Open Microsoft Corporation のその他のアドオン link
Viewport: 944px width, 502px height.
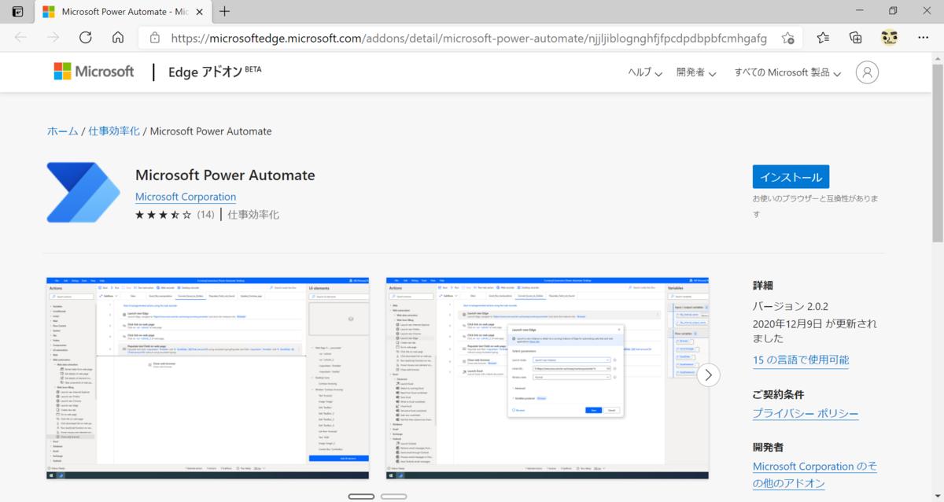815,474
